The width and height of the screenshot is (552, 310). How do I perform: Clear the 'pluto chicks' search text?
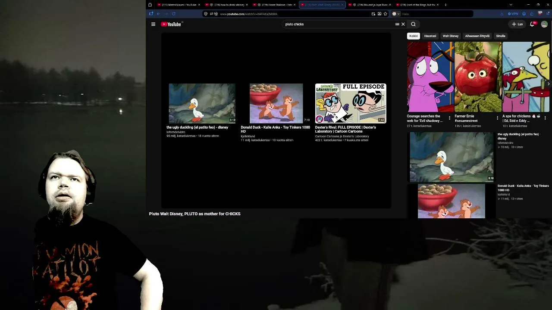pyautogui.click(x=403, y=24)
